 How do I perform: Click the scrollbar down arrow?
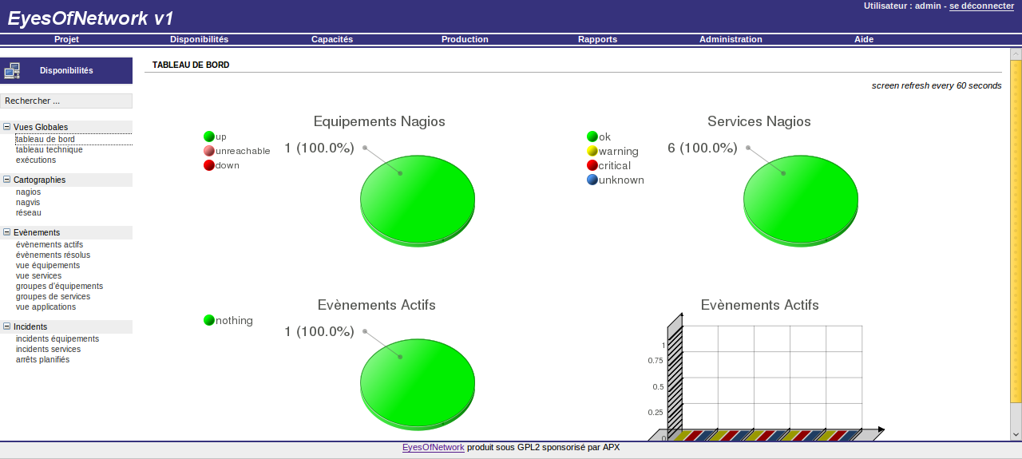tap(1016, 434)
